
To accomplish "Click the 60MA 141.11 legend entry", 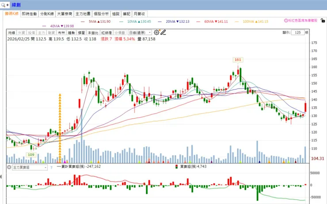I will pos(212,22).
